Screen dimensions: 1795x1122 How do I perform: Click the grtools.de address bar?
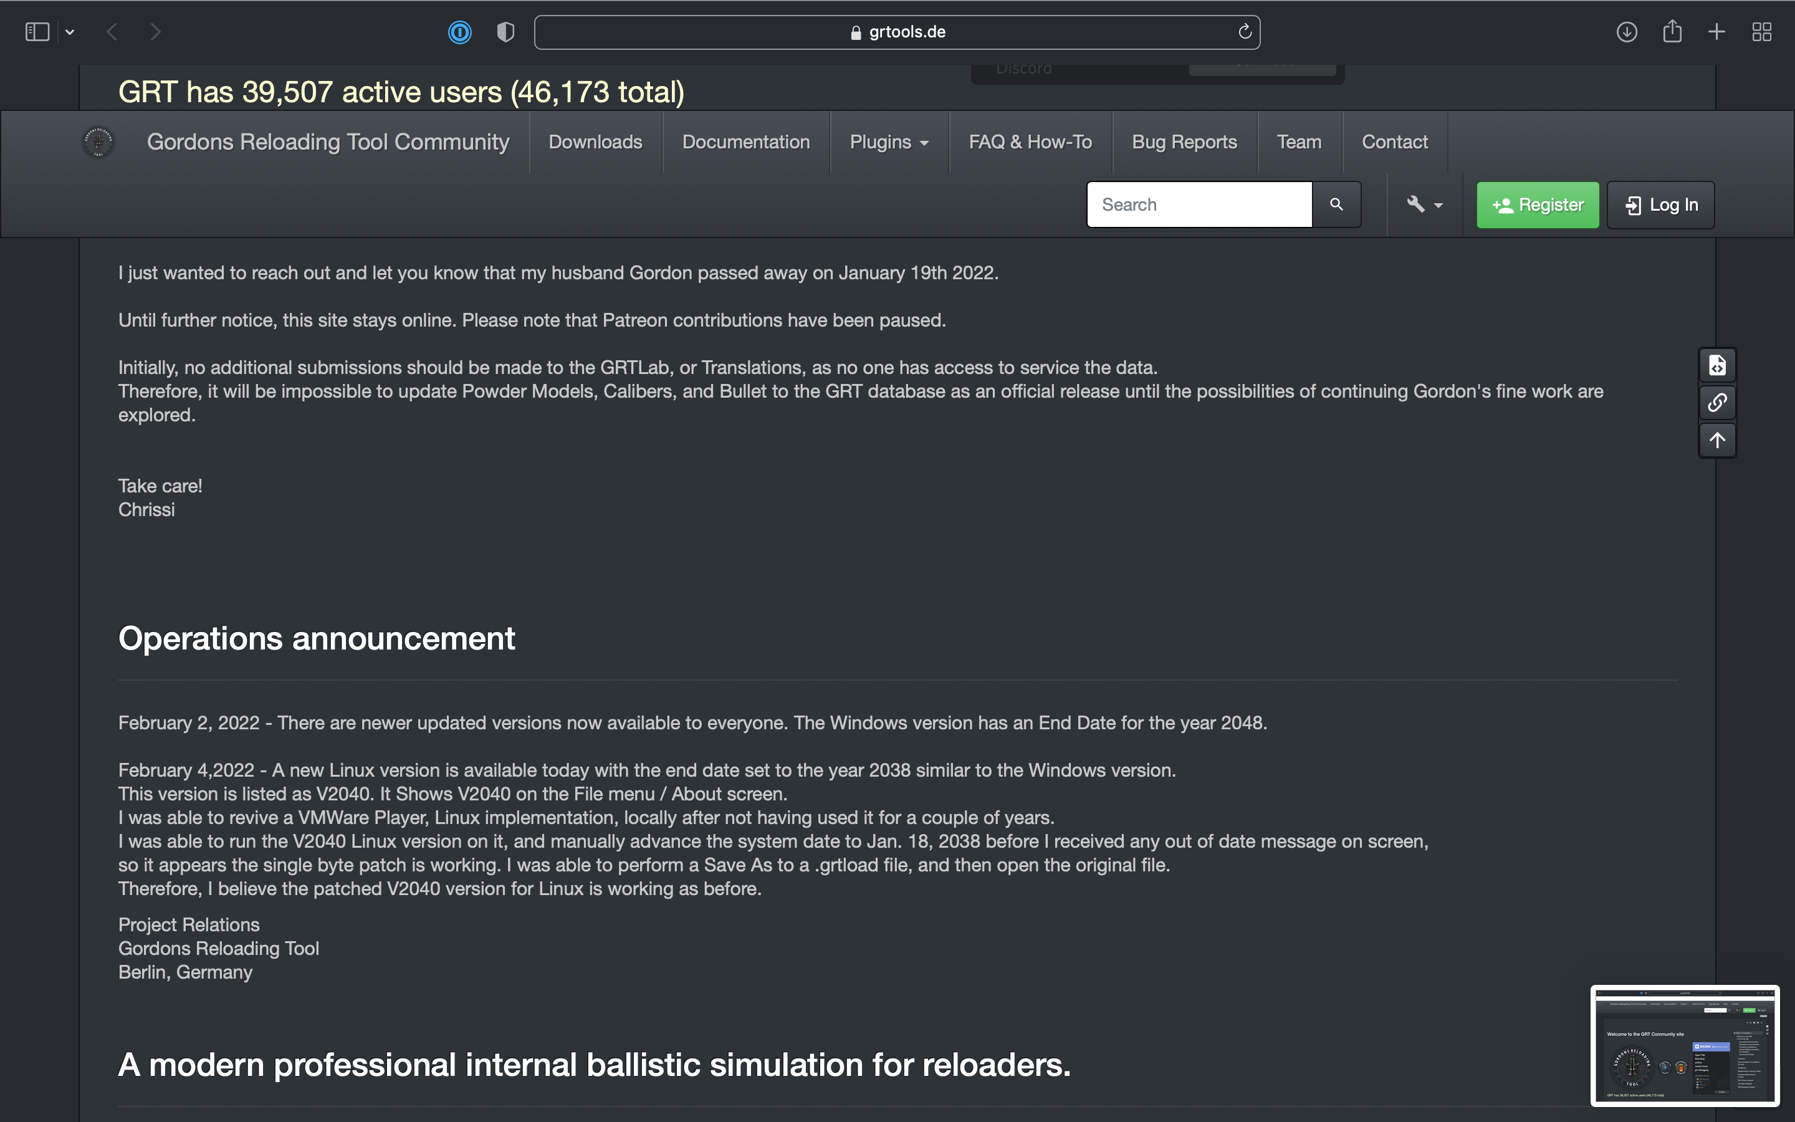click(x=897, y=32)
